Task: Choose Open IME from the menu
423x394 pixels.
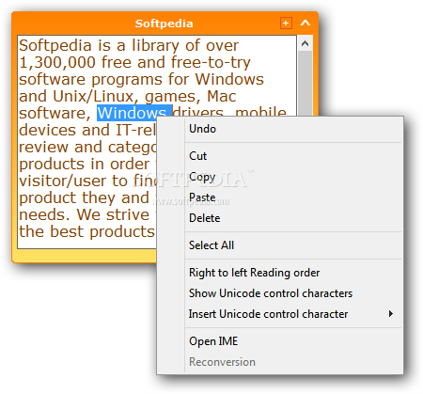Action: click(x=279, y=341)
